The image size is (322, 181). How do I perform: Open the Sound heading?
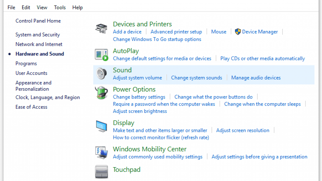[122, 70]
